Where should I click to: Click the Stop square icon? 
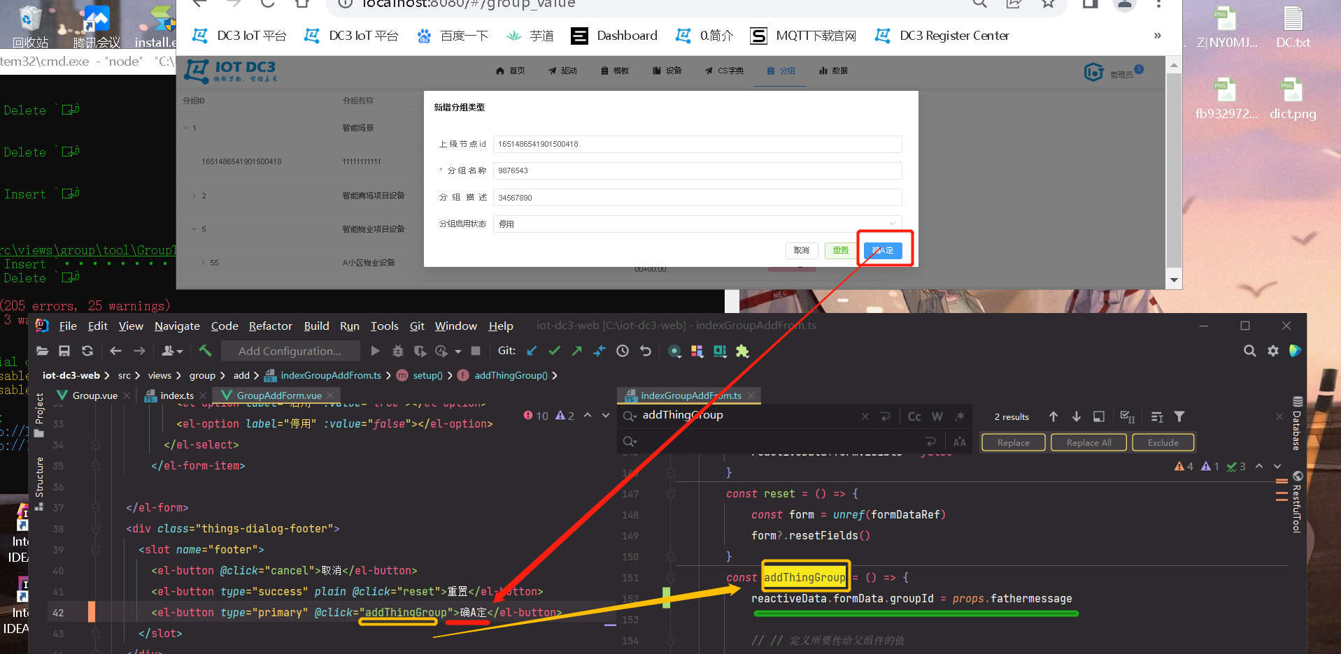click(476, 351)
